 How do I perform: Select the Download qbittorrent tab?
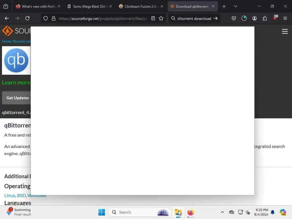tap(192, 7)
